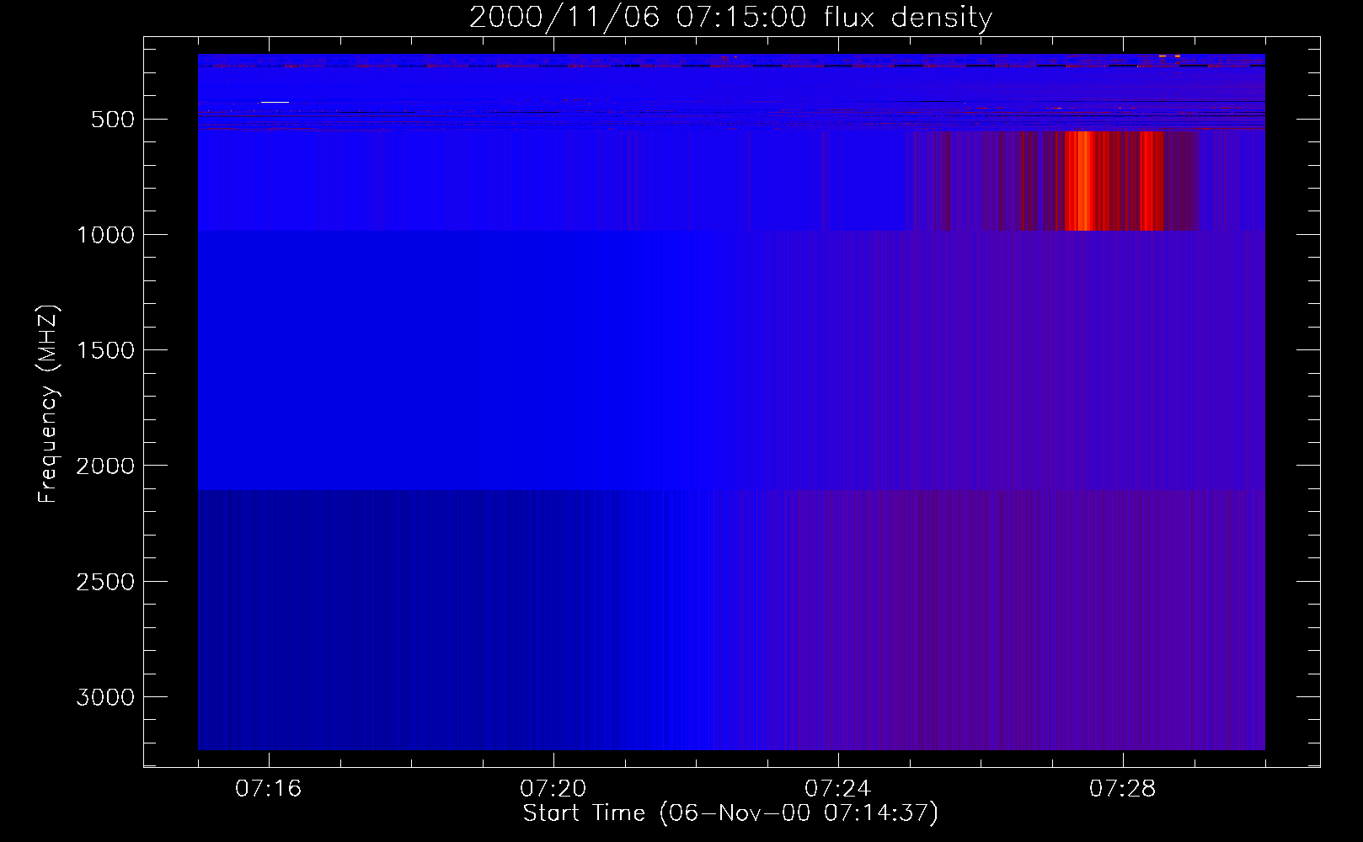Screen dimensions: 1363x842
Task: Click the 500 frequency tick label
Action: pyautogui.click(x=114, y=120)
